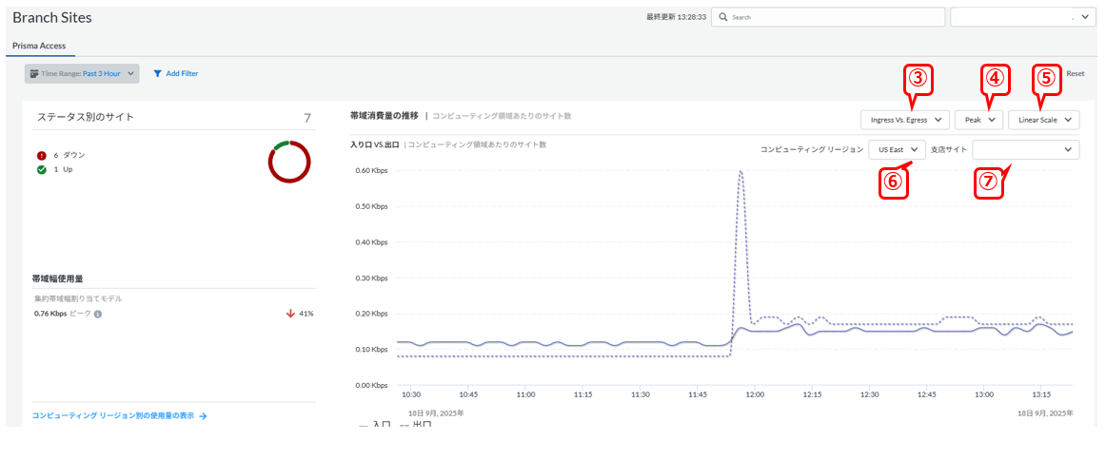Screen dimensions: 1106x460
Task: Click the red down arrow next to 41%
Action: tap(290, 314)
